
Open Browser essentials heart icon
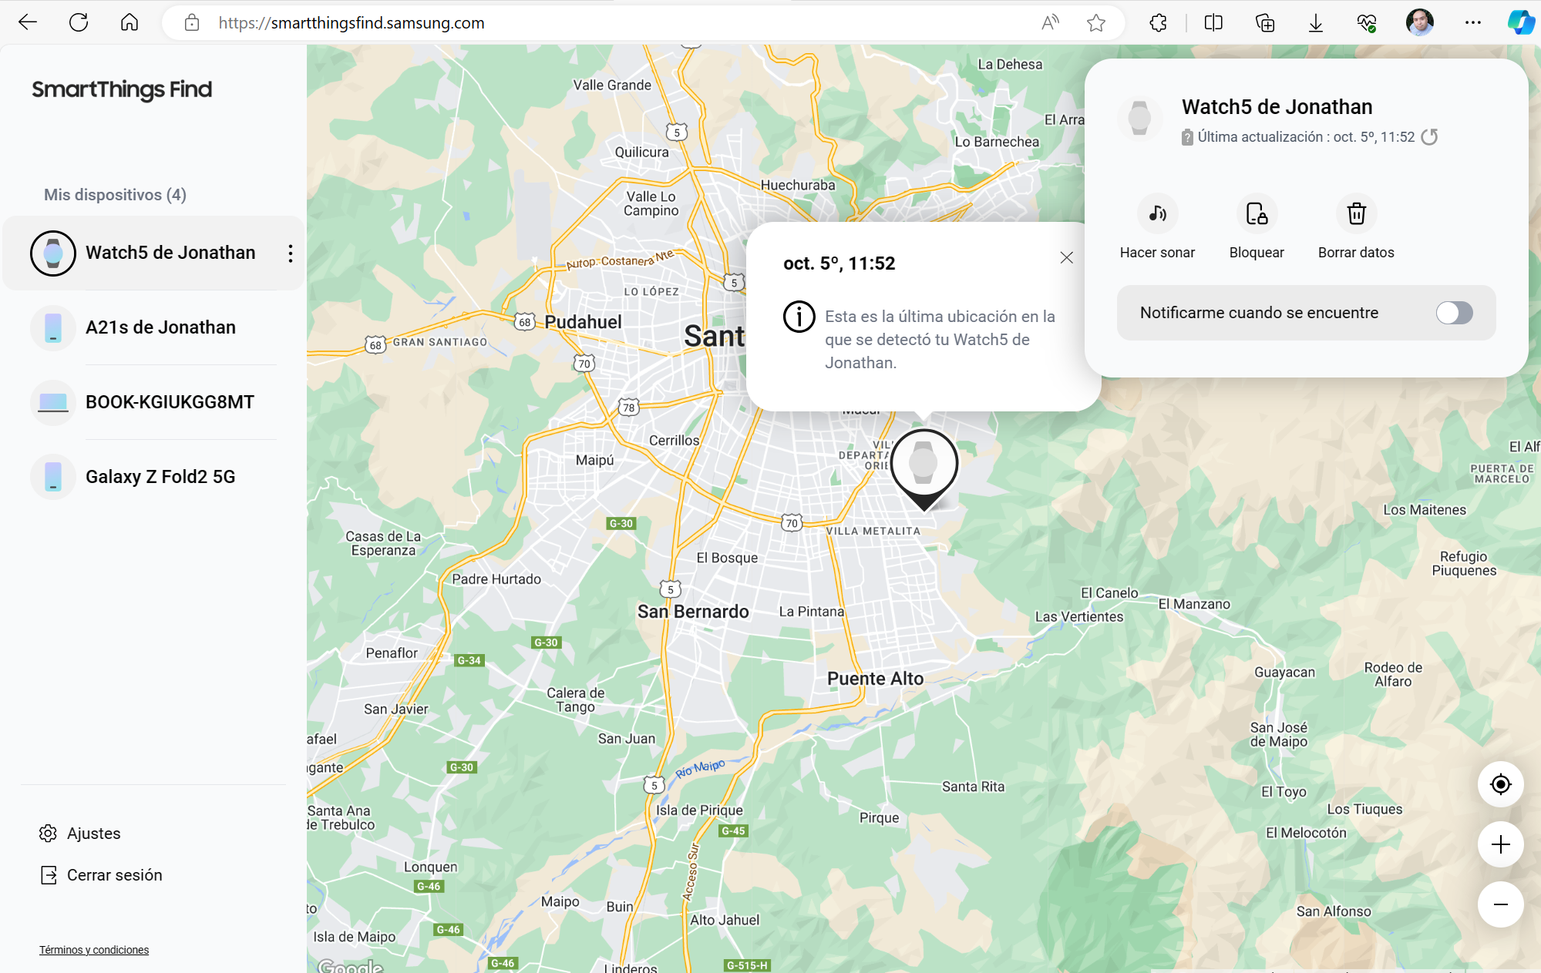(1367, 23)
